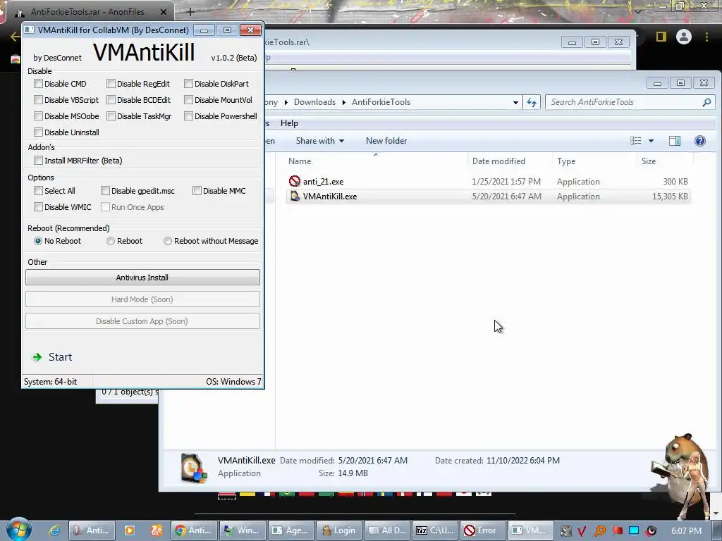Open the Explorer Help menu

point(289,123)
